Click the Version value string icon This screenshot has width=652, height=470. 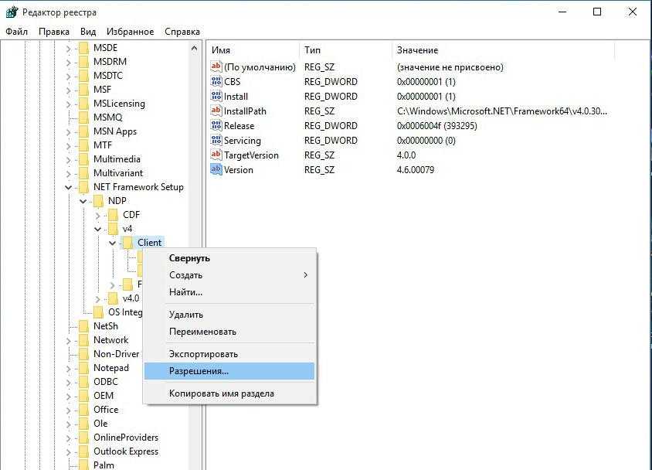tap(216, 170)
